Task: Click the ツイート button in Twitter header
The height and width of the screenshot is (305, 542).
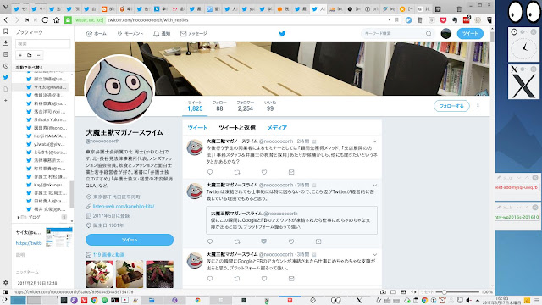Action: pos(470,34)
